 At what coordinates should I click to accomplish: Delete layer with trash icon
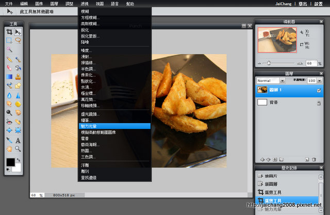click(314, 159)
